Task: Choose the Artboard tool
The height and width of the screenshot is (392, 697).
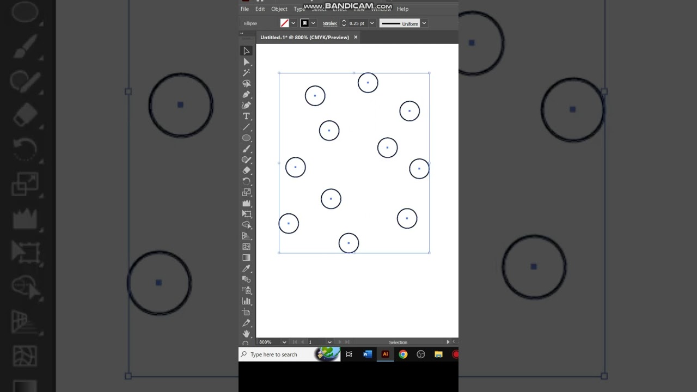Action: [246, 312]
